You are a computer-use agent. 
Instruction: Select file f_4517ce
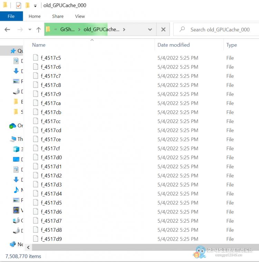[51, 139]
